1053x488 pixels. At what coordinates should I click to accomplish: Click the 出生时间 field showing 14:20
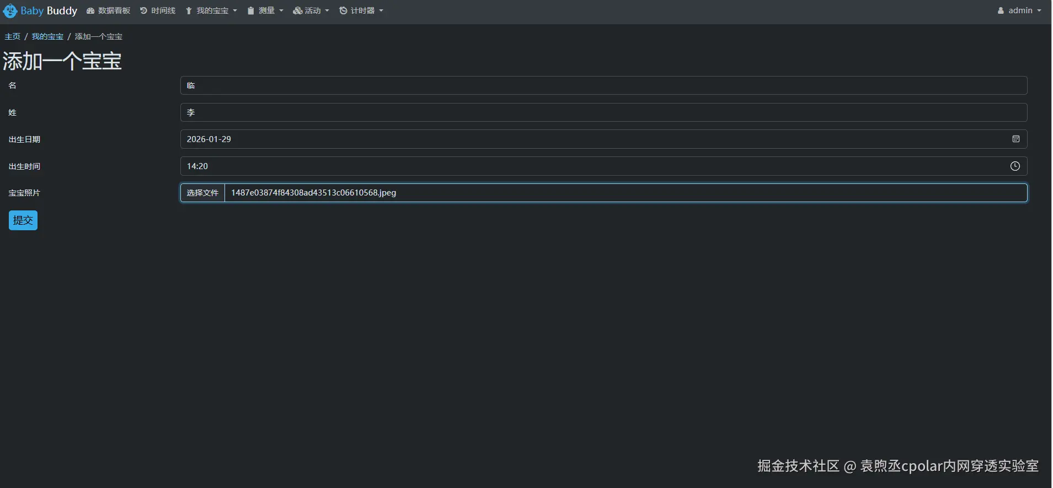(x=596, y=166)
